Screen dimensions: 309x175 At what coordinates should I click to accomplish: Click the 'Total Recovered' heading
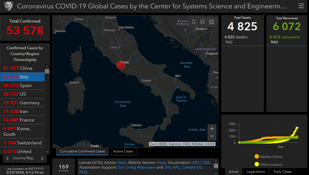287,18
